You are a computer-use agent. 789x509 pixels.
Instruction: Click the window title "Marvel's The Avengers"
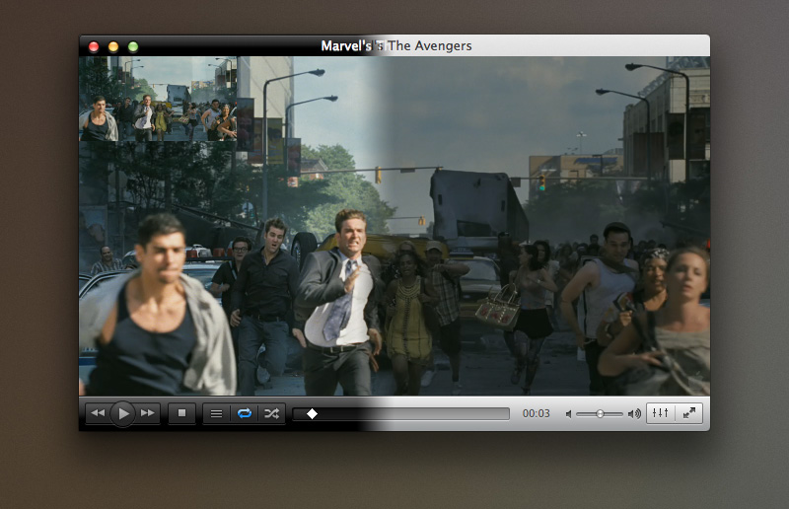(x=396, y=45)
